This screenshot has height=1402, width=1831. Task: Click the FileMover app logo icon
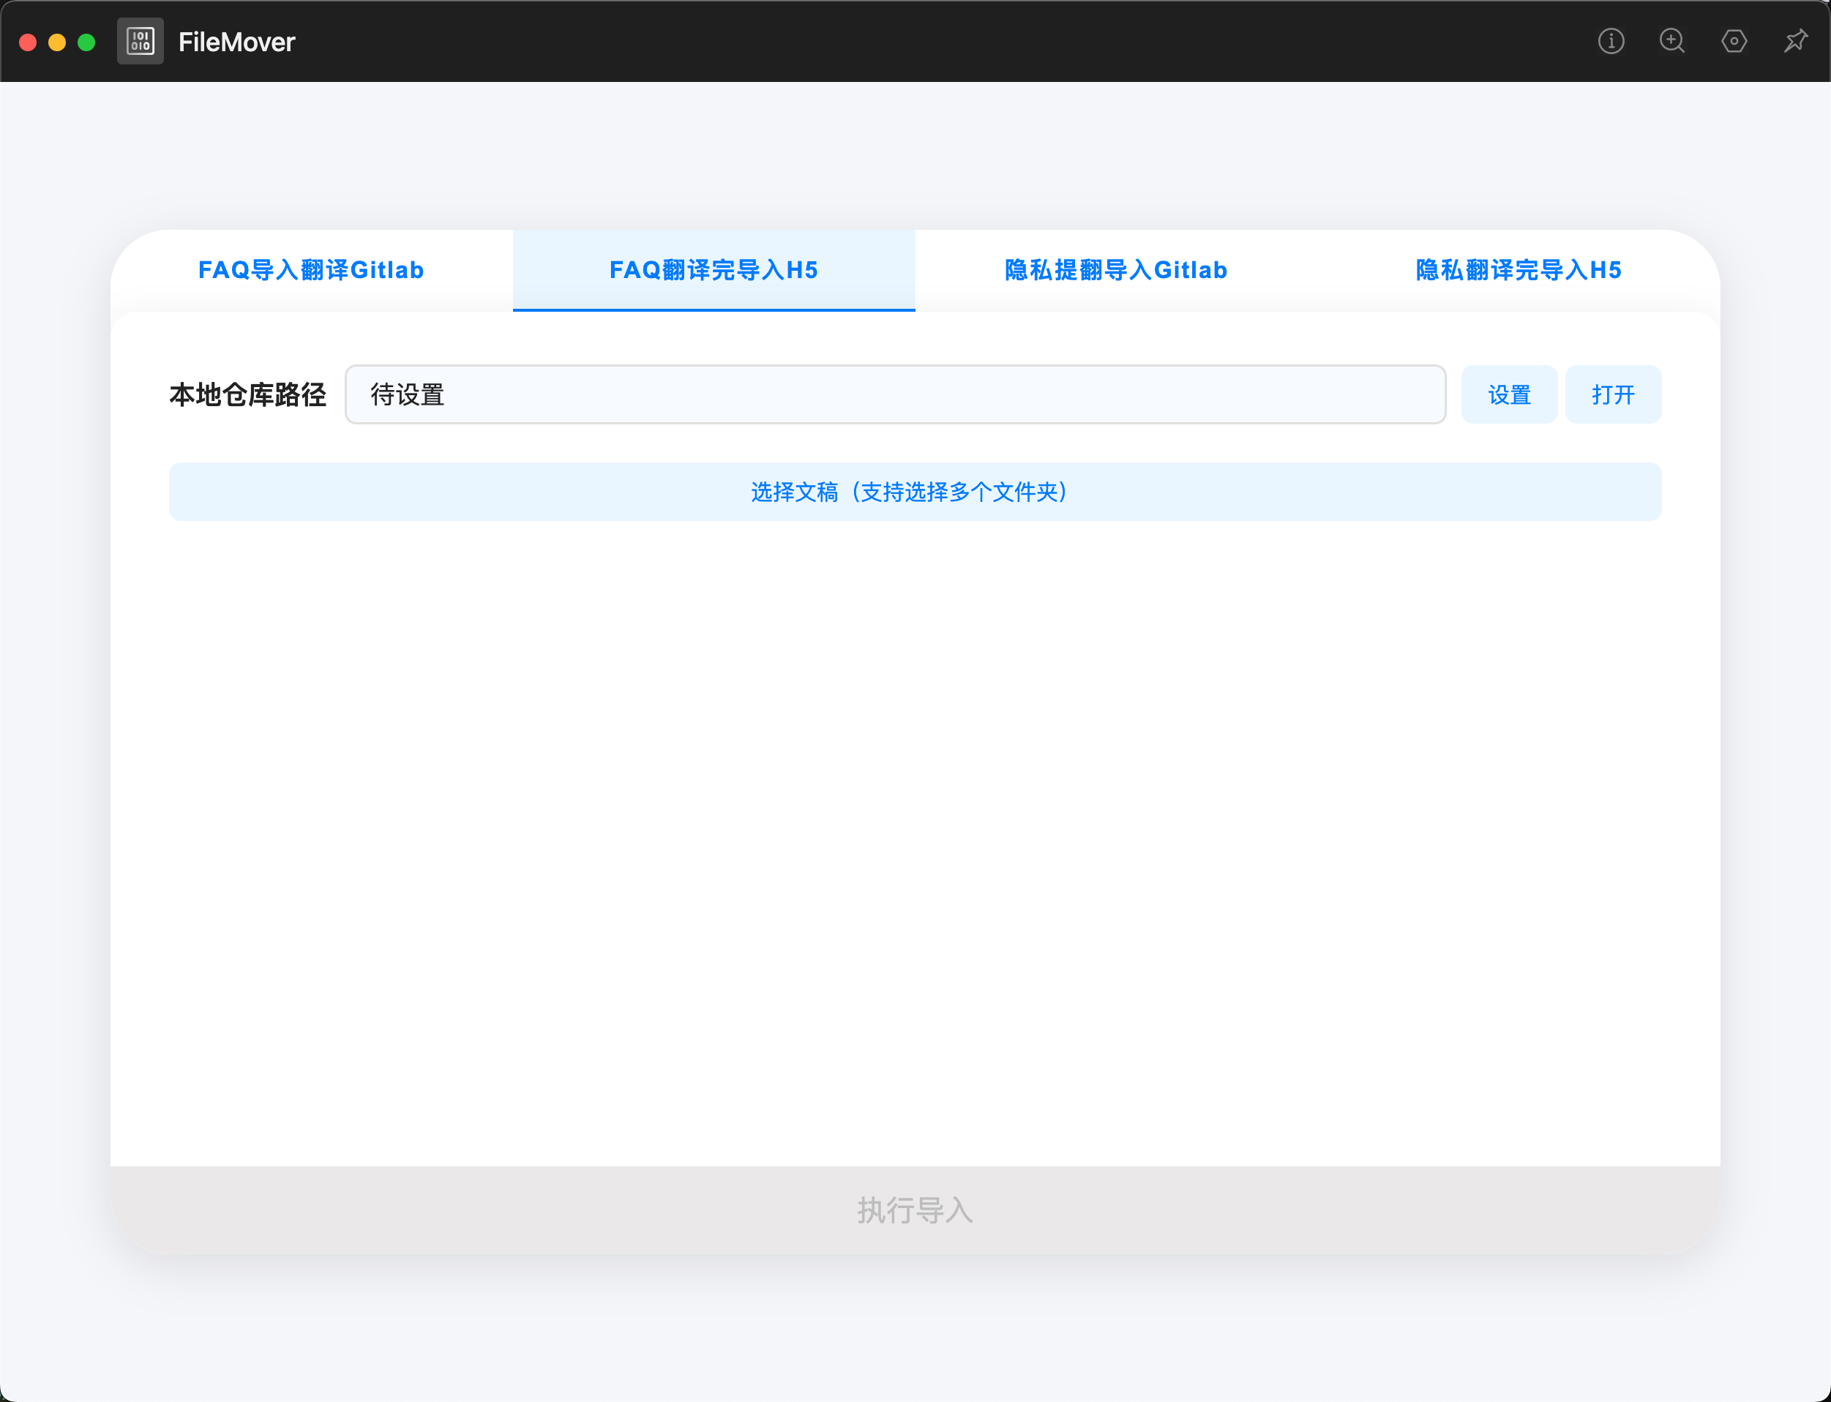click(141, 41)
